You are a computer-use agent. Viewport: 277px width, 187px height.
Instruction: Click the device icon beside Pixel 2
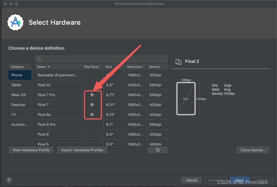point(178,62)
